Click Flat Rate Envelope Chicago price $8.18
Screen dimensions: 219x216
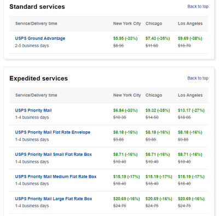[x=158, y=132]
